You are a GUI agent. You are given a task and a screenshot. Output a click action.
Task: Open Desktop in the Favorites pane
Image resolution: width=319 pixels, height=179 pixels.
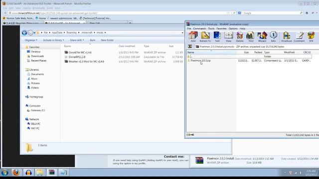(35, 52)
